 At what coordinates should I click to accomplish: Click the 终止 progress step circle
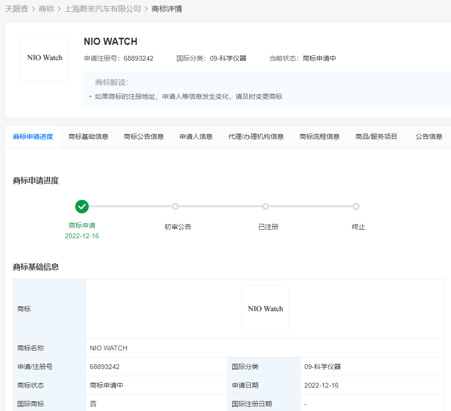tap(356, 207)
